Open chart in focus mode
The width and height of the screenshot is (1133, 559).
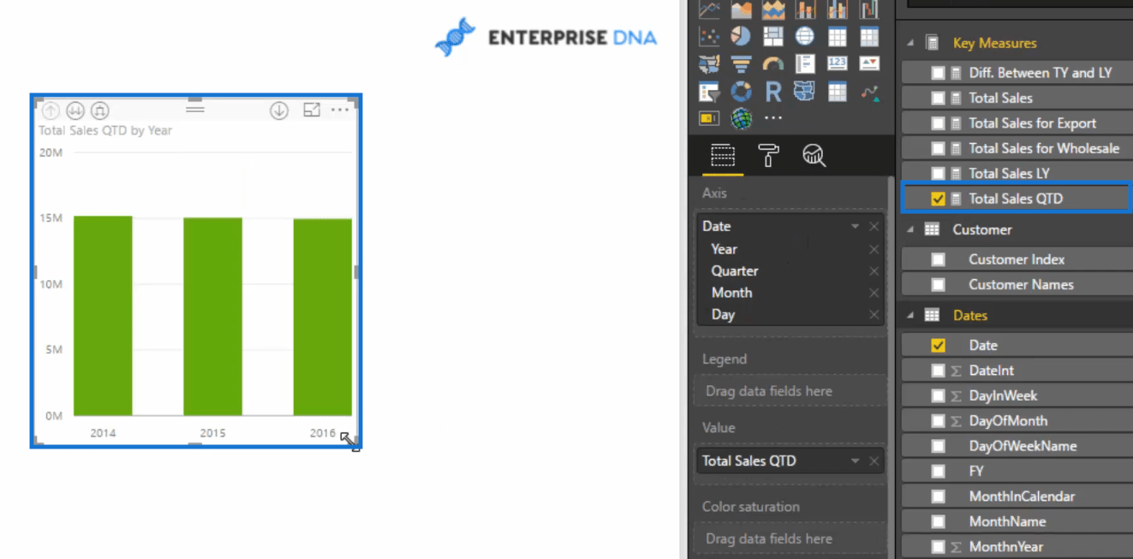coord(312,110)
